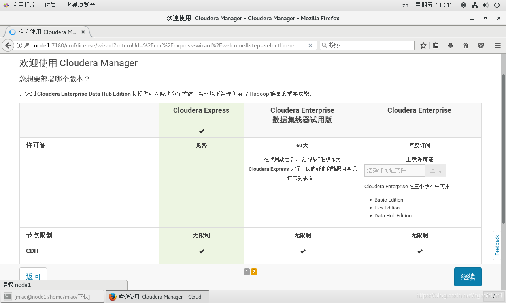Maximize the Firefox window
Image resolution: width=506 pixels, height=303 pixels.
coord(485,19)
